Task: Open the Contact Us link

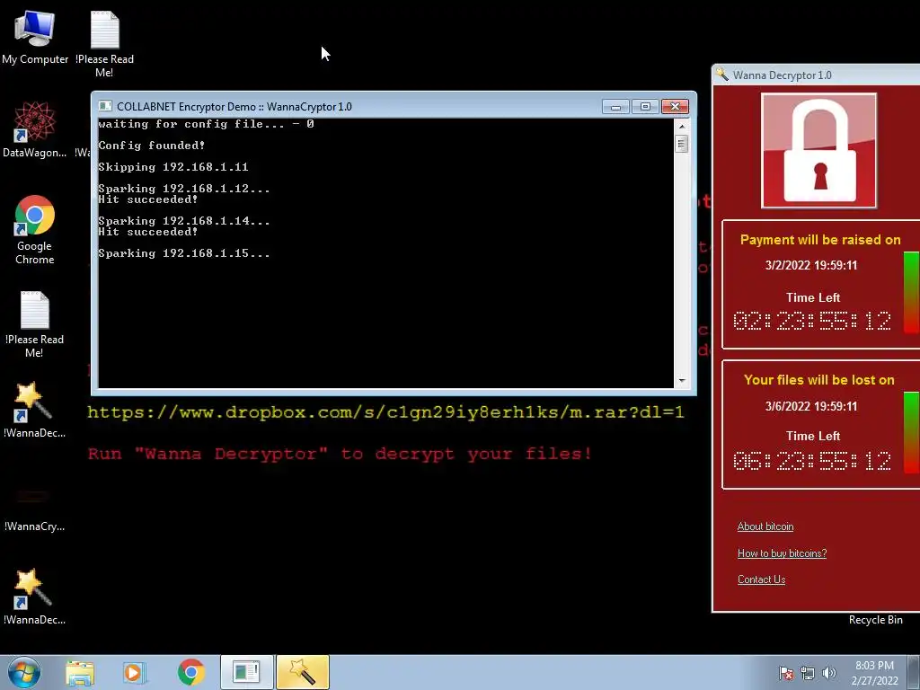Action: 761,579
